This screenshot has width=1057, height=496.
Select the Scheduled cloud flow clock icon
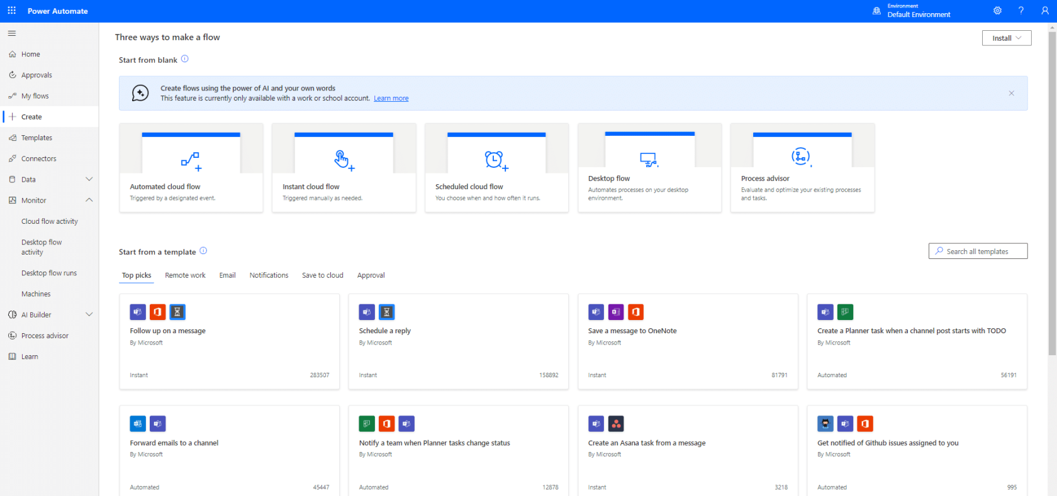496,160
